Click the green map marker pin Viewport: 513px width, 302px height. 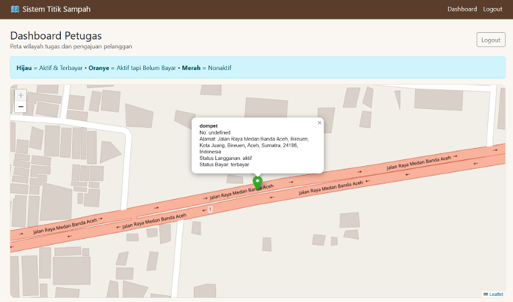tap(257, 183)
